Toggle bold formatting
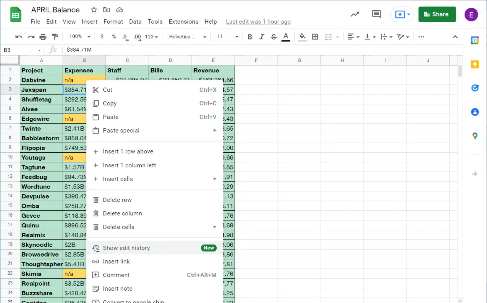The width and height of the screenshot is (487, 303). (250, 37)
